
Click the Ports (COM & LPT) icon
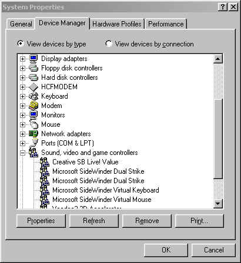coord(34,143)
